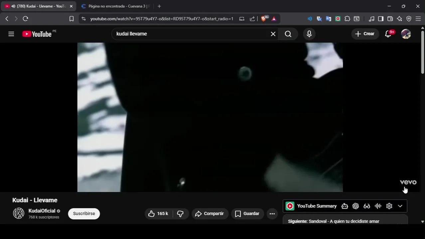The width and height of the screenshot is (425, 239).
Task: Open the Crear menu
Action: coord(365,34)
